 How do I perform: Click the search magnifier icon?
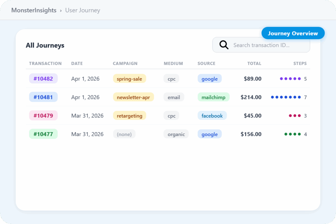click(224, 45)
